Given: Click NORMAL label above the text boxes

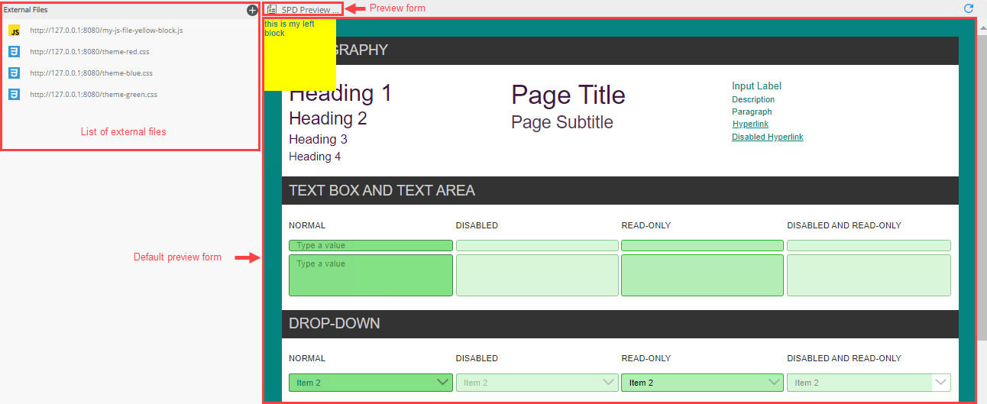Looking at the screenshot, I should (x=307, y=225).
